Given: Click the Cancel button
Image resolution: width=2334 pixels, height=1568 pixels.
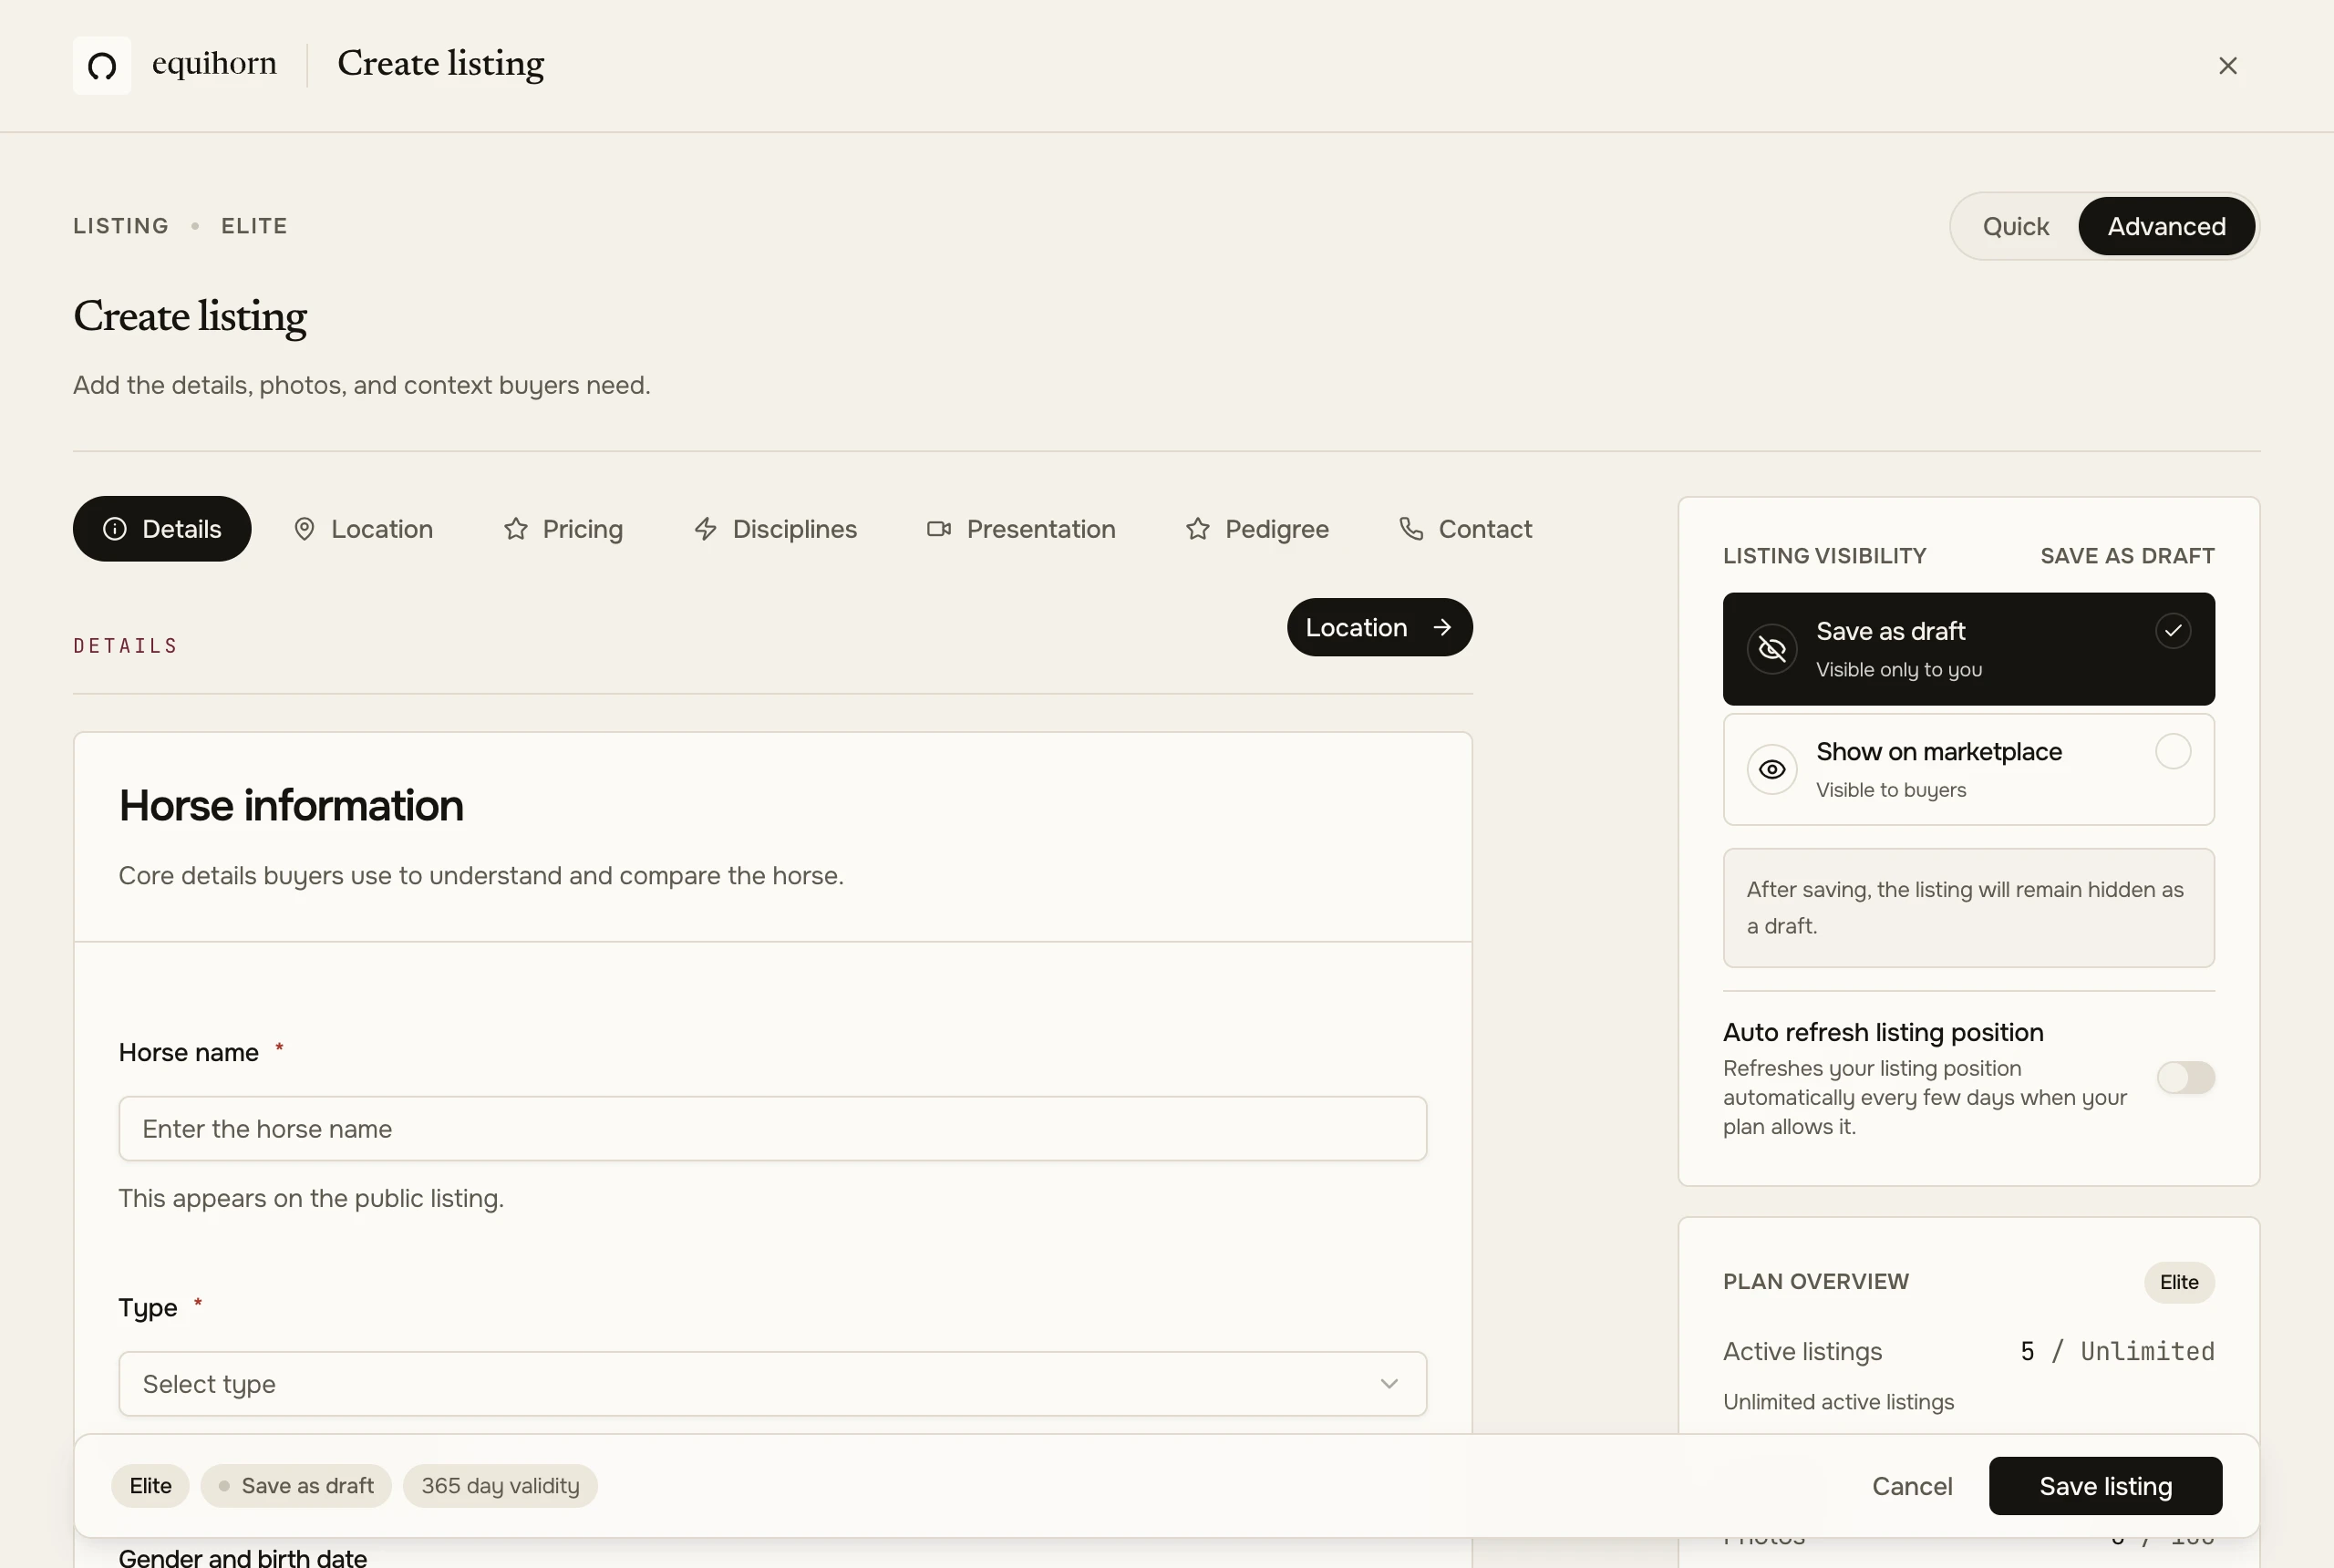Looking at the screenshot, I should click(1911, 1487).
